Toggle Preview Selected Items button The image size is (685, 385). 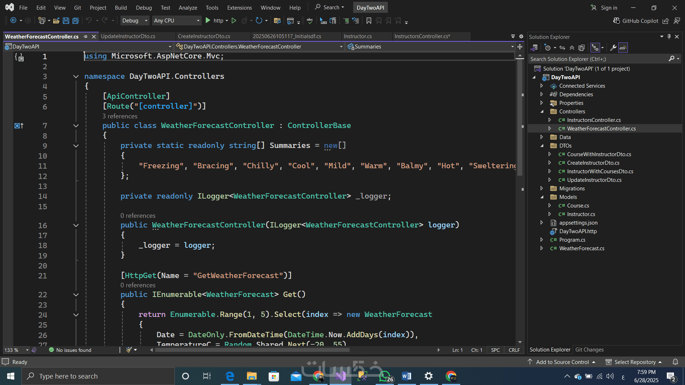(x=623, y=48)
